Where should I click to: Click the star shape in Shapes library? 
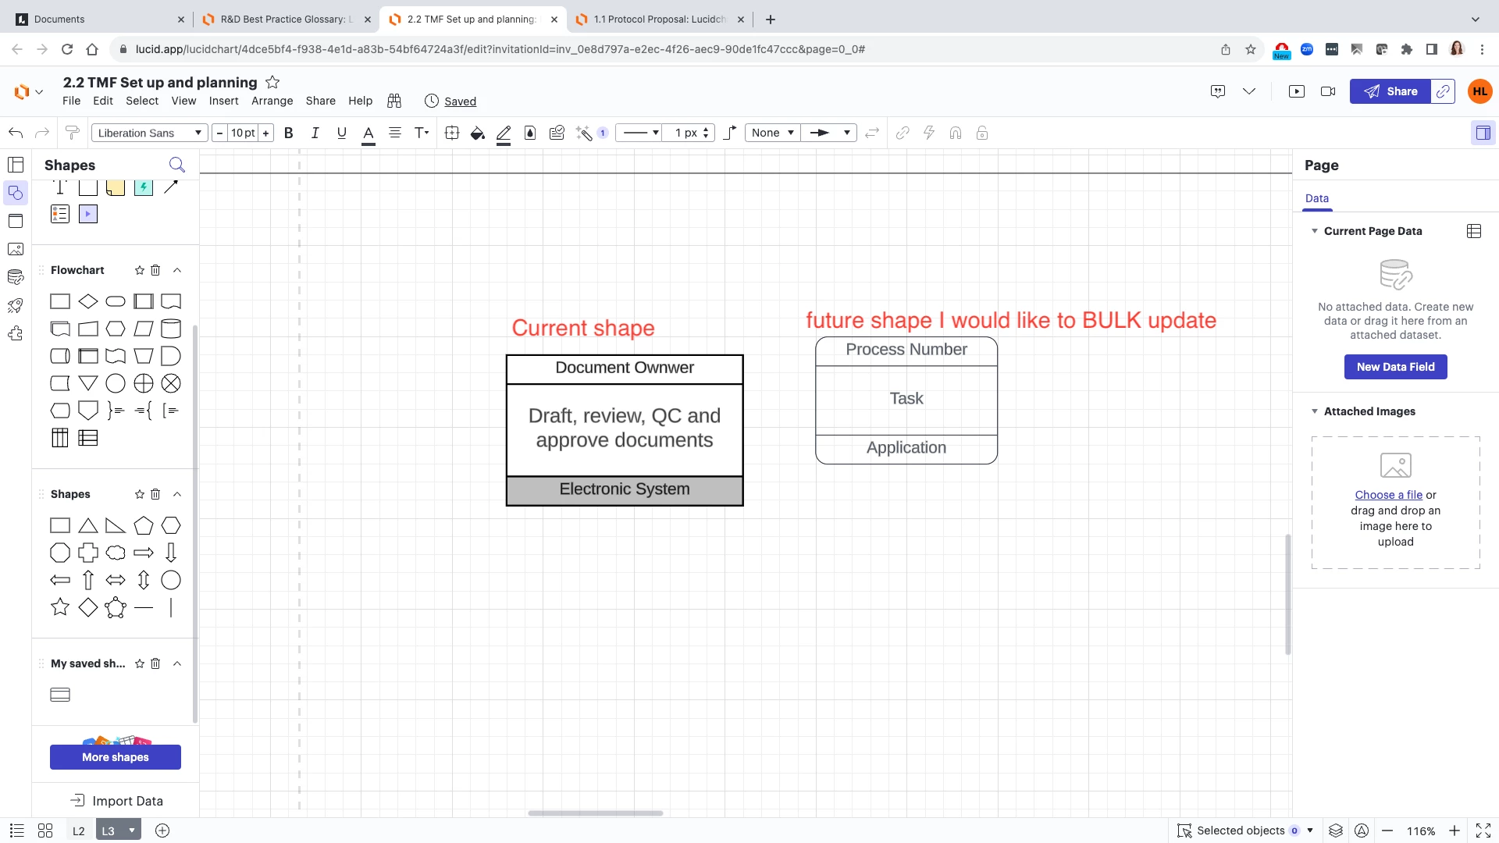(60, 607)
